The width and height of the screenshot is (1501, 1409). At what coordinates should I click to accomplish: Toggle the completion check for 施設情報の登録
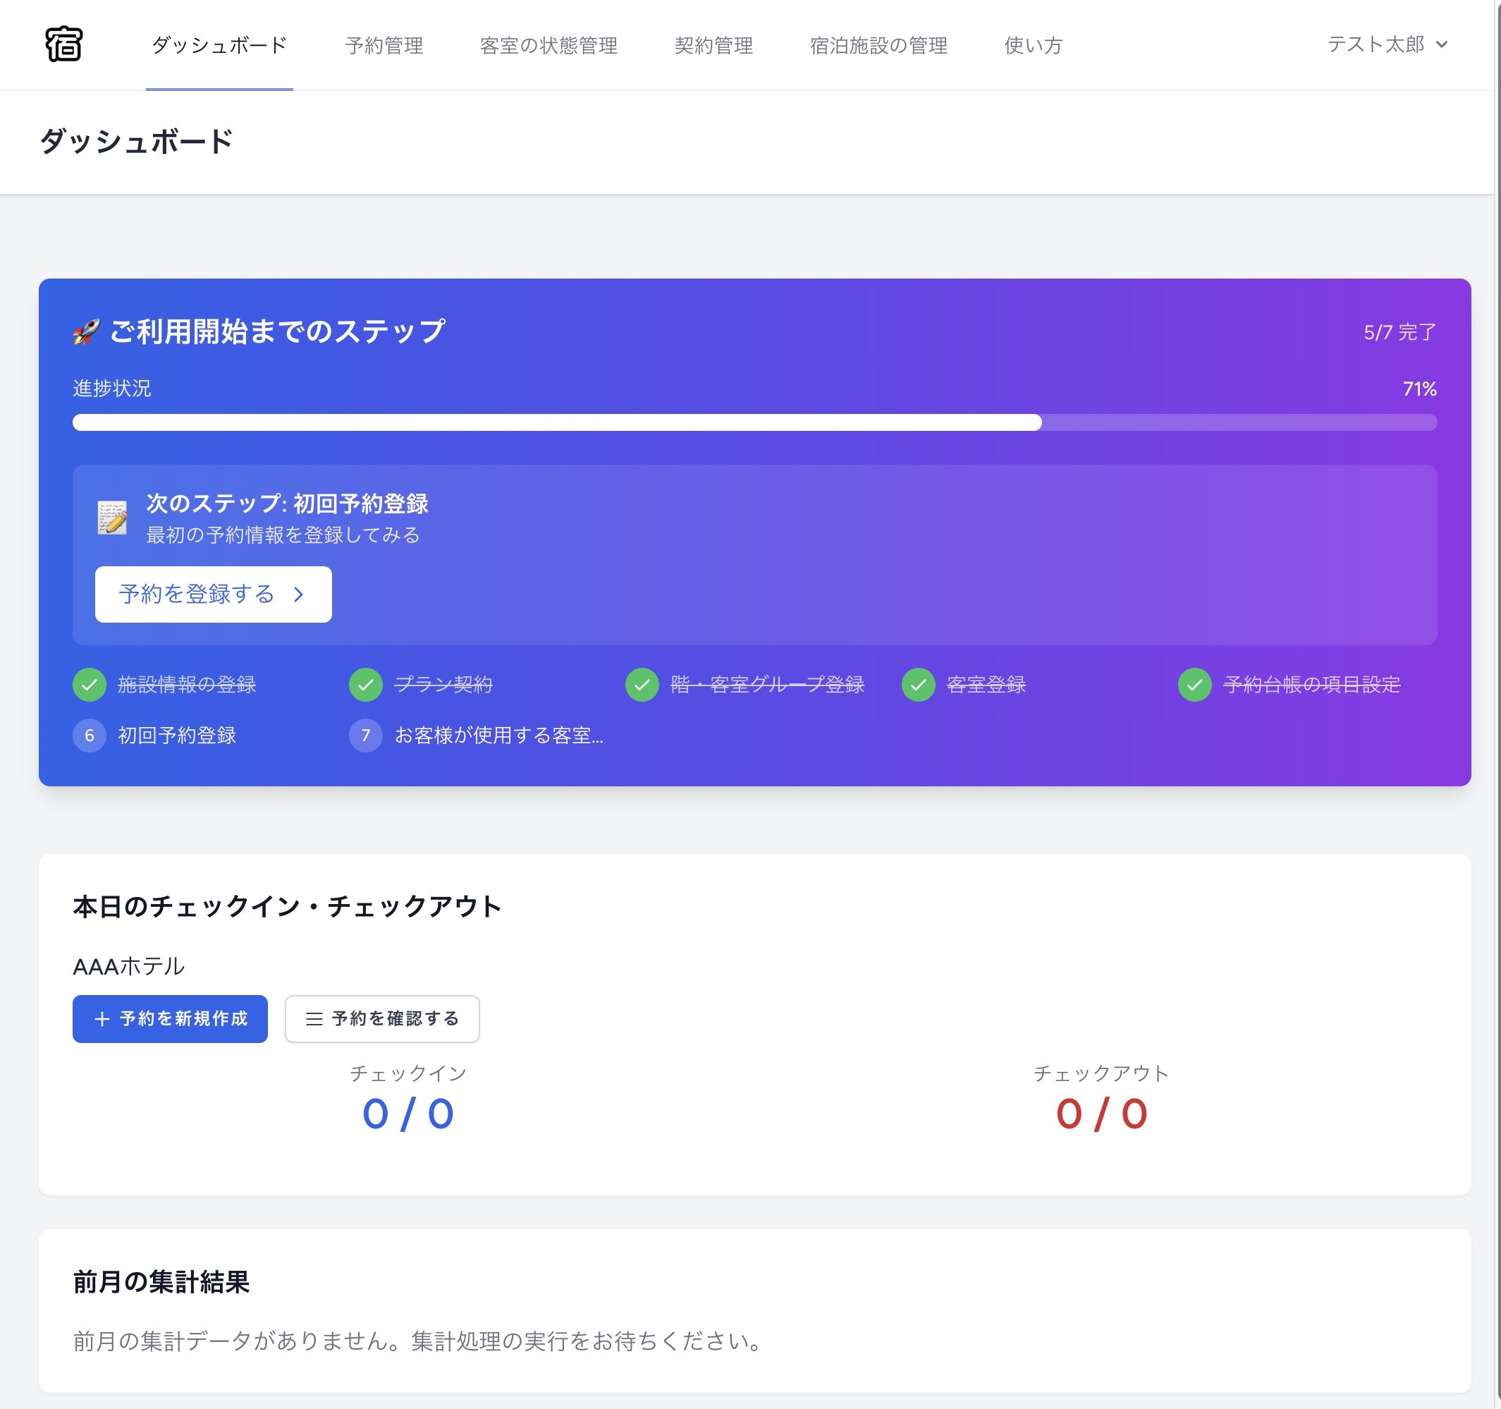[89, 685]
